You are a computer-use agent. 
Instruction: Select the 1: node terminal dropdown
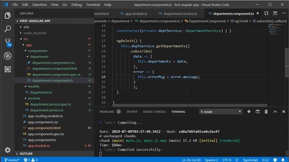pos(220,112)
